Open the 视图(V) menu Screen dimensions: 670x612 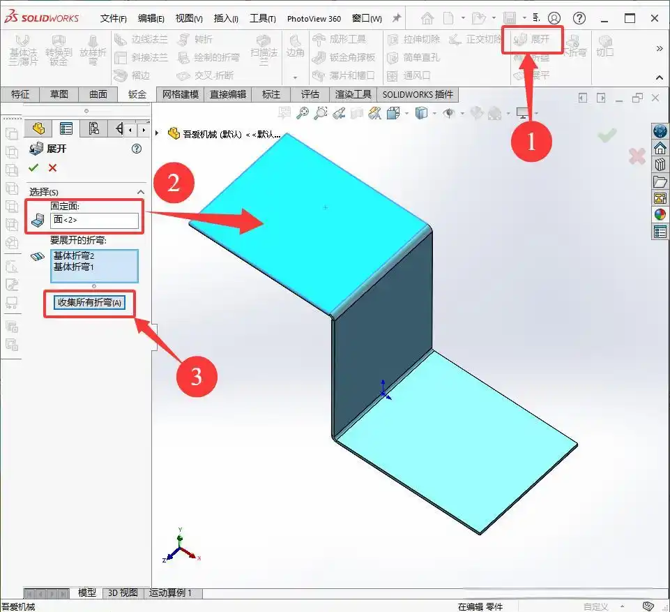point(189,18)
